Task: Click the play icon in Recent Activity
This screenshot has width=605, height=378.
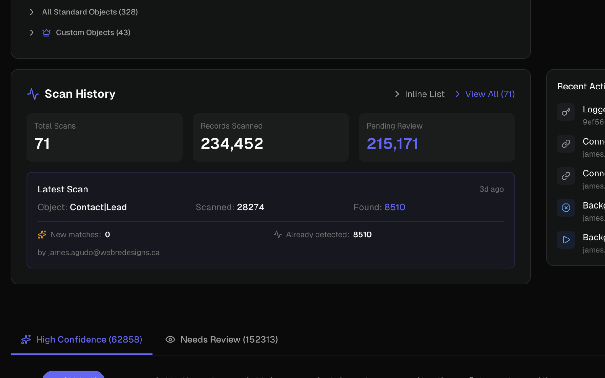Action: pyautogui.click(x=566, y=240)
